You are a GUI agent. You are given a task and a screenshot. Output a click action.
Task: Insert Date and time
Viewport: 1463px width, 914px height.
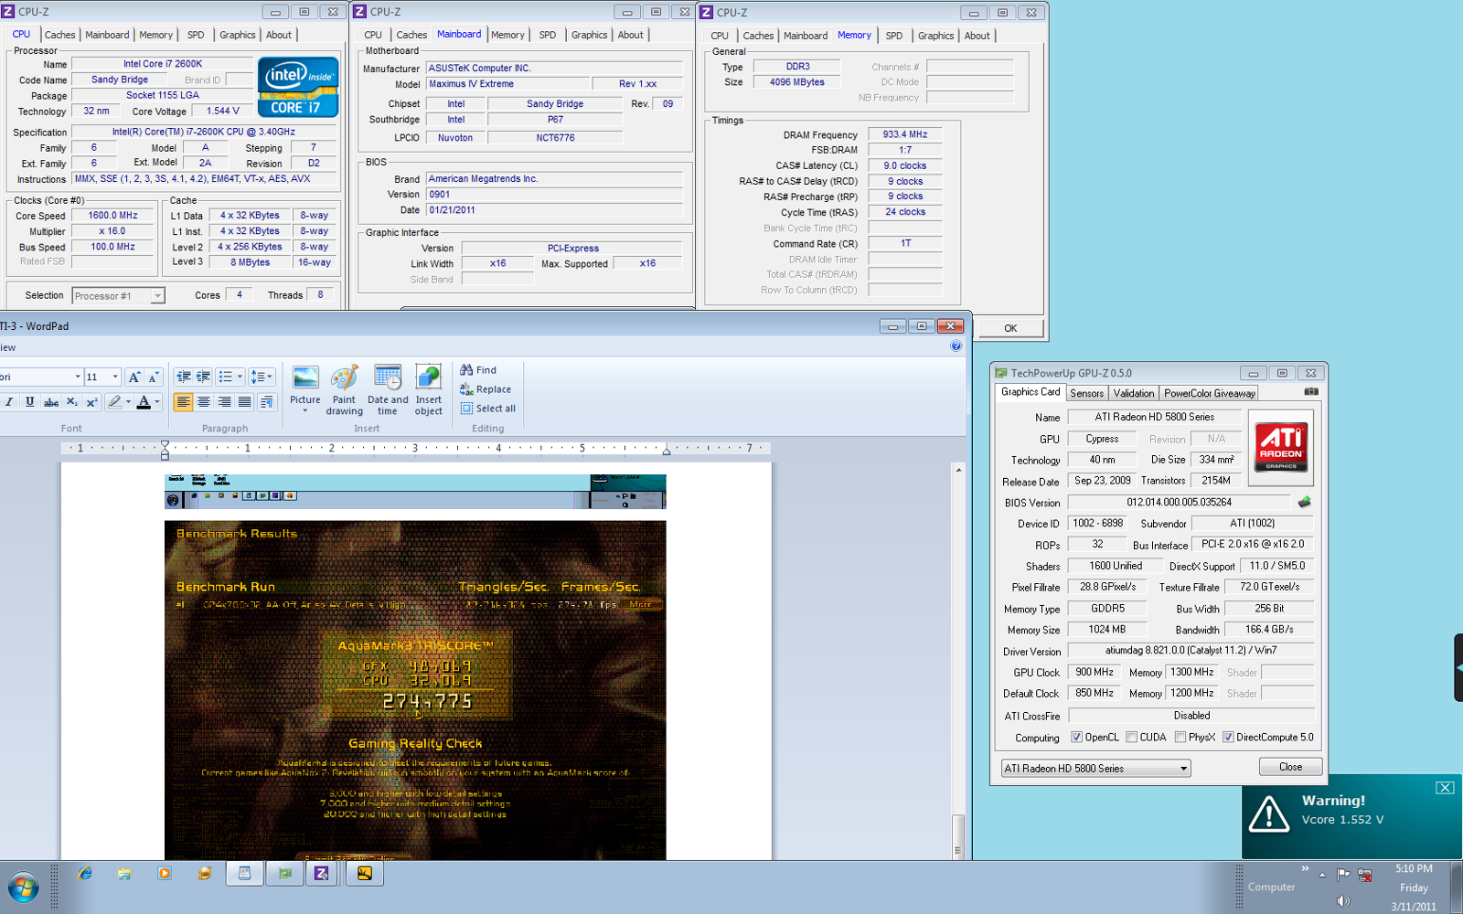tap(388, 390)
